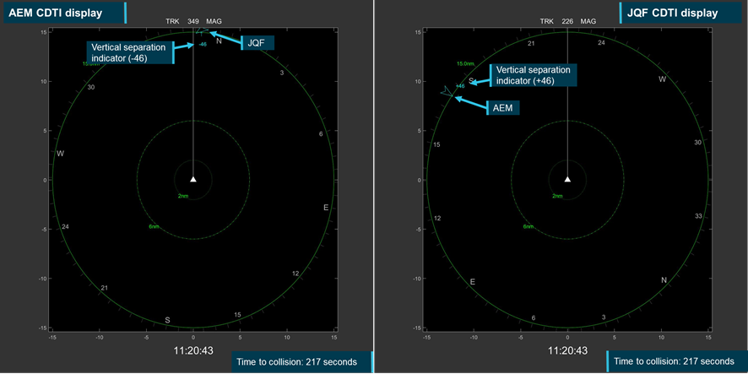The image size is (748, 374).
Task: Click the 6nm range ring label in the JQF display
Action: click(x=528, y=226)
